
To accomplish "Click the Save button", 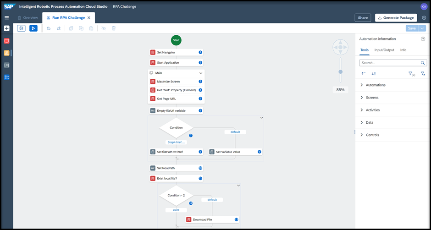I will pyautogui.click(x=412, y=28).
